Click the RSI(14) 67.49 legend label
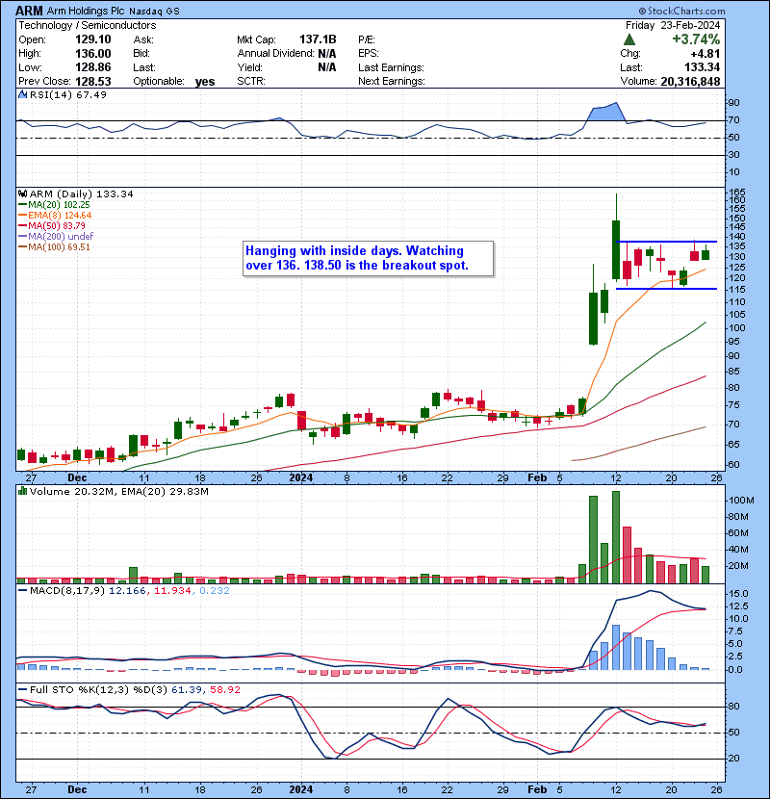Image resolution: width=770 pixels, height=799 pixels. [67, 94]
